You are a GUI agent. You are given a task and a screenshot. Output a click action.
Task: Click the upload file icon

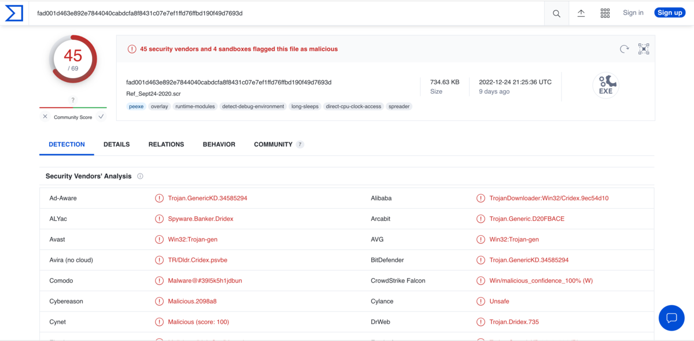click(x=581, y=13)
